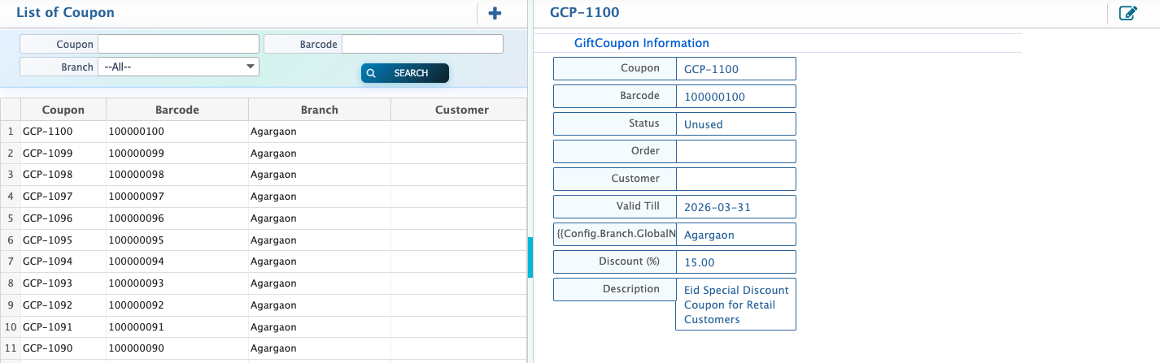
Task: Click the Coupon search input field
Action: pos(178,44)
